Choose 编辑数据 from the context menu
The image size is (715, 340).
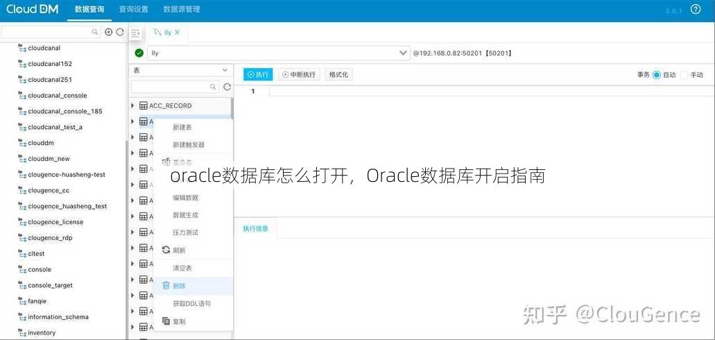(185, 198)
